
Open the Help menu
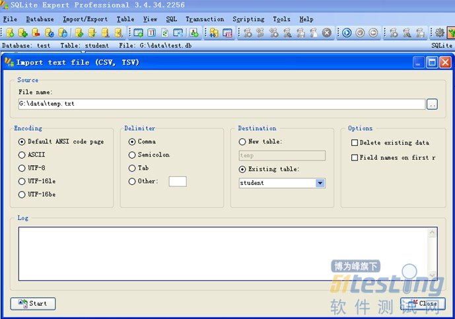pyautogui.click(x=306, y=19)
